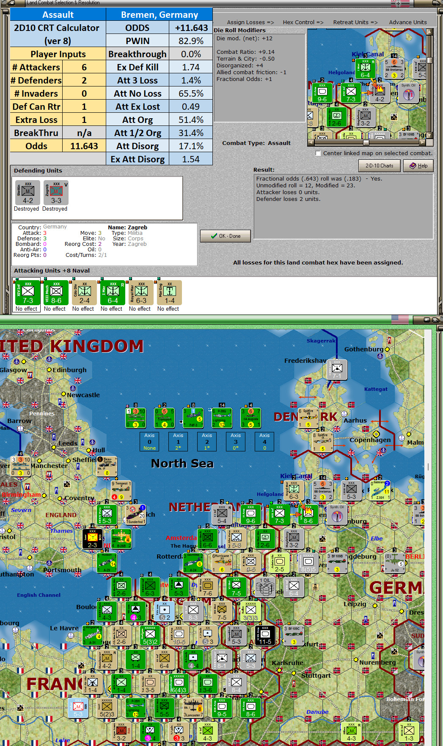Click the 7-1 unit at Frederikshavn
443x746 pixels.
click(337, 370)
